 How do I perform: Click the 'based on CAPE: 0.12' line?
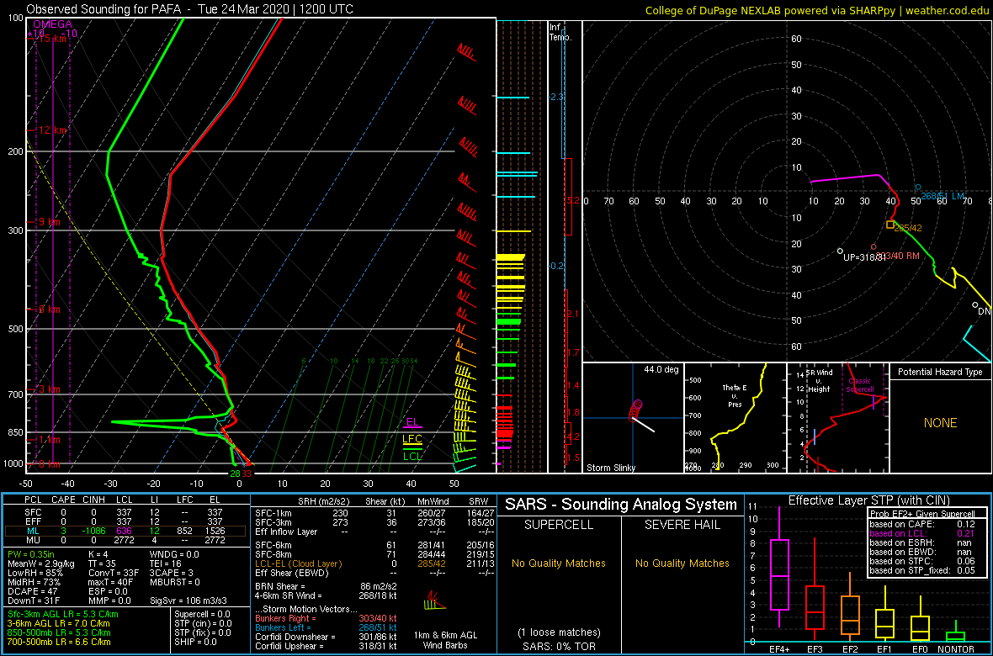(x=922, y=524)
